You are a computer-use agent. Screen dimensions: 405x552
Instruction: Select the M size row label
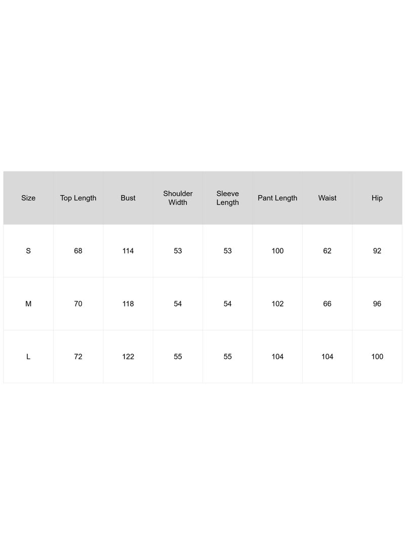point(28,304)
